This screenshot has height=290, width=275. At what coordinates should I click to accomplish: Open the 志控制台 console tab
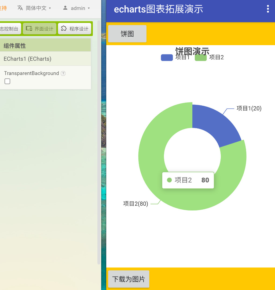(x=10, y=29)
